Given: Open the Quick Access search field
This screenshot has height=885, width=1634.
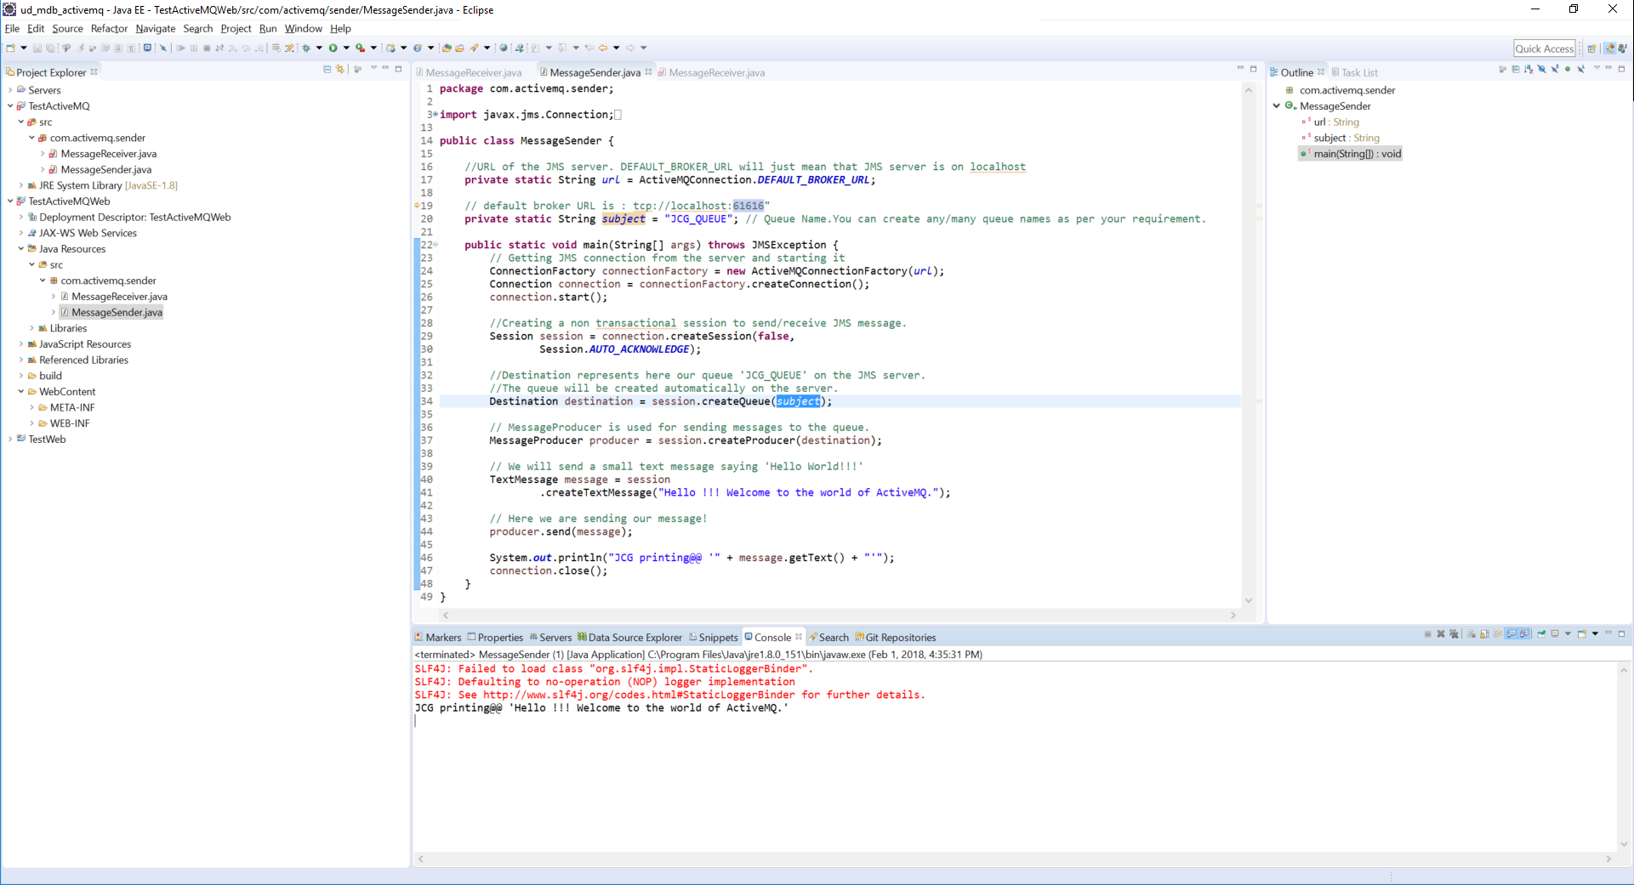Looking at the screenshot, I should tap(1546, 48).
